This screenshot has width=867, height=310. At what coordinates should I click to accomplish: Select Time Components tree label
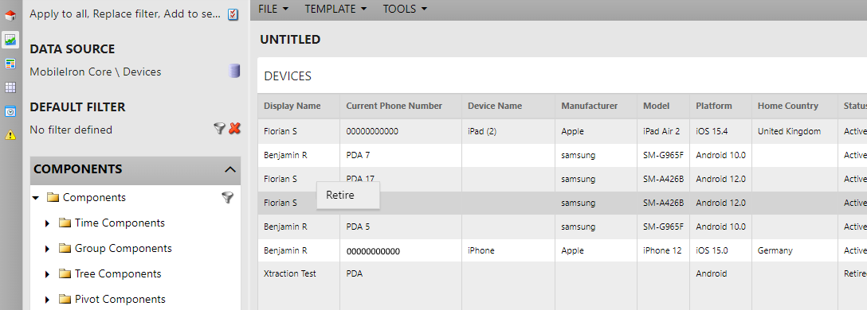pyautogui.click(x=120, y=223)
